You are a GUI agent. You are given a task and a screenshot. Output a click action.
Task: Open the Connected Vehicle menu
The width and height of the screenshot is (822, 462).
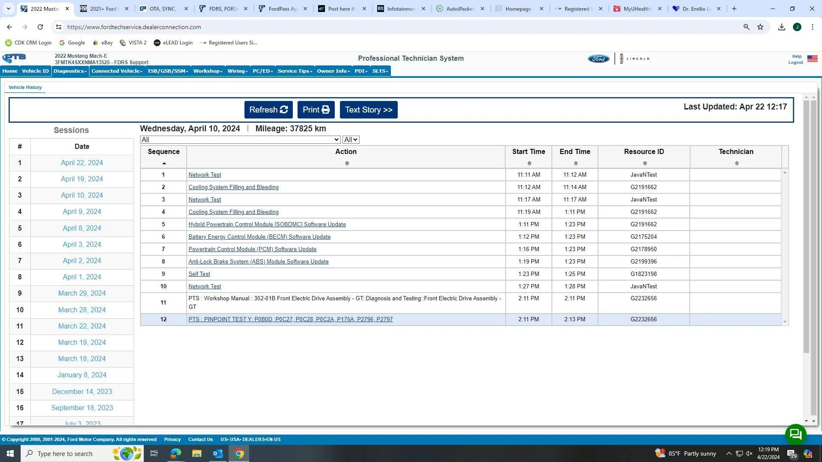tap(117, 71)
